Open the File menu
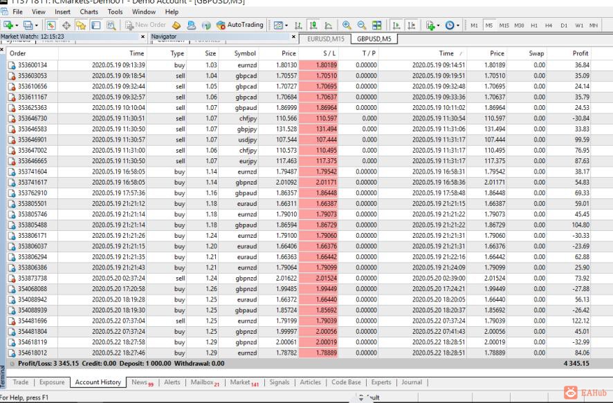 pos(17,12)
